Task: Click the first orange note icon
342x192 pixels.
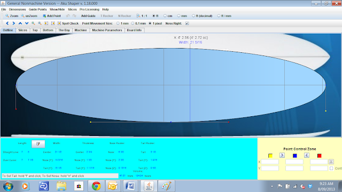Action: pyautogui.click(x=46, y=23)
